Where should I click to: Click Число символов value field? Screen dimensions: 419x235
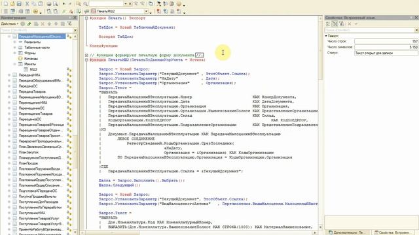point(386,47)
